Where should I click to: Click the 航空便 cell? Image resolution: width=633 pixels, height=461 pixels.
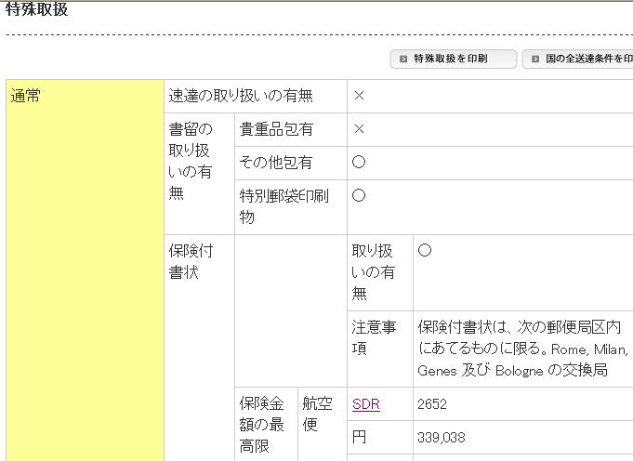pyautogui.click(x=323, y=424)
